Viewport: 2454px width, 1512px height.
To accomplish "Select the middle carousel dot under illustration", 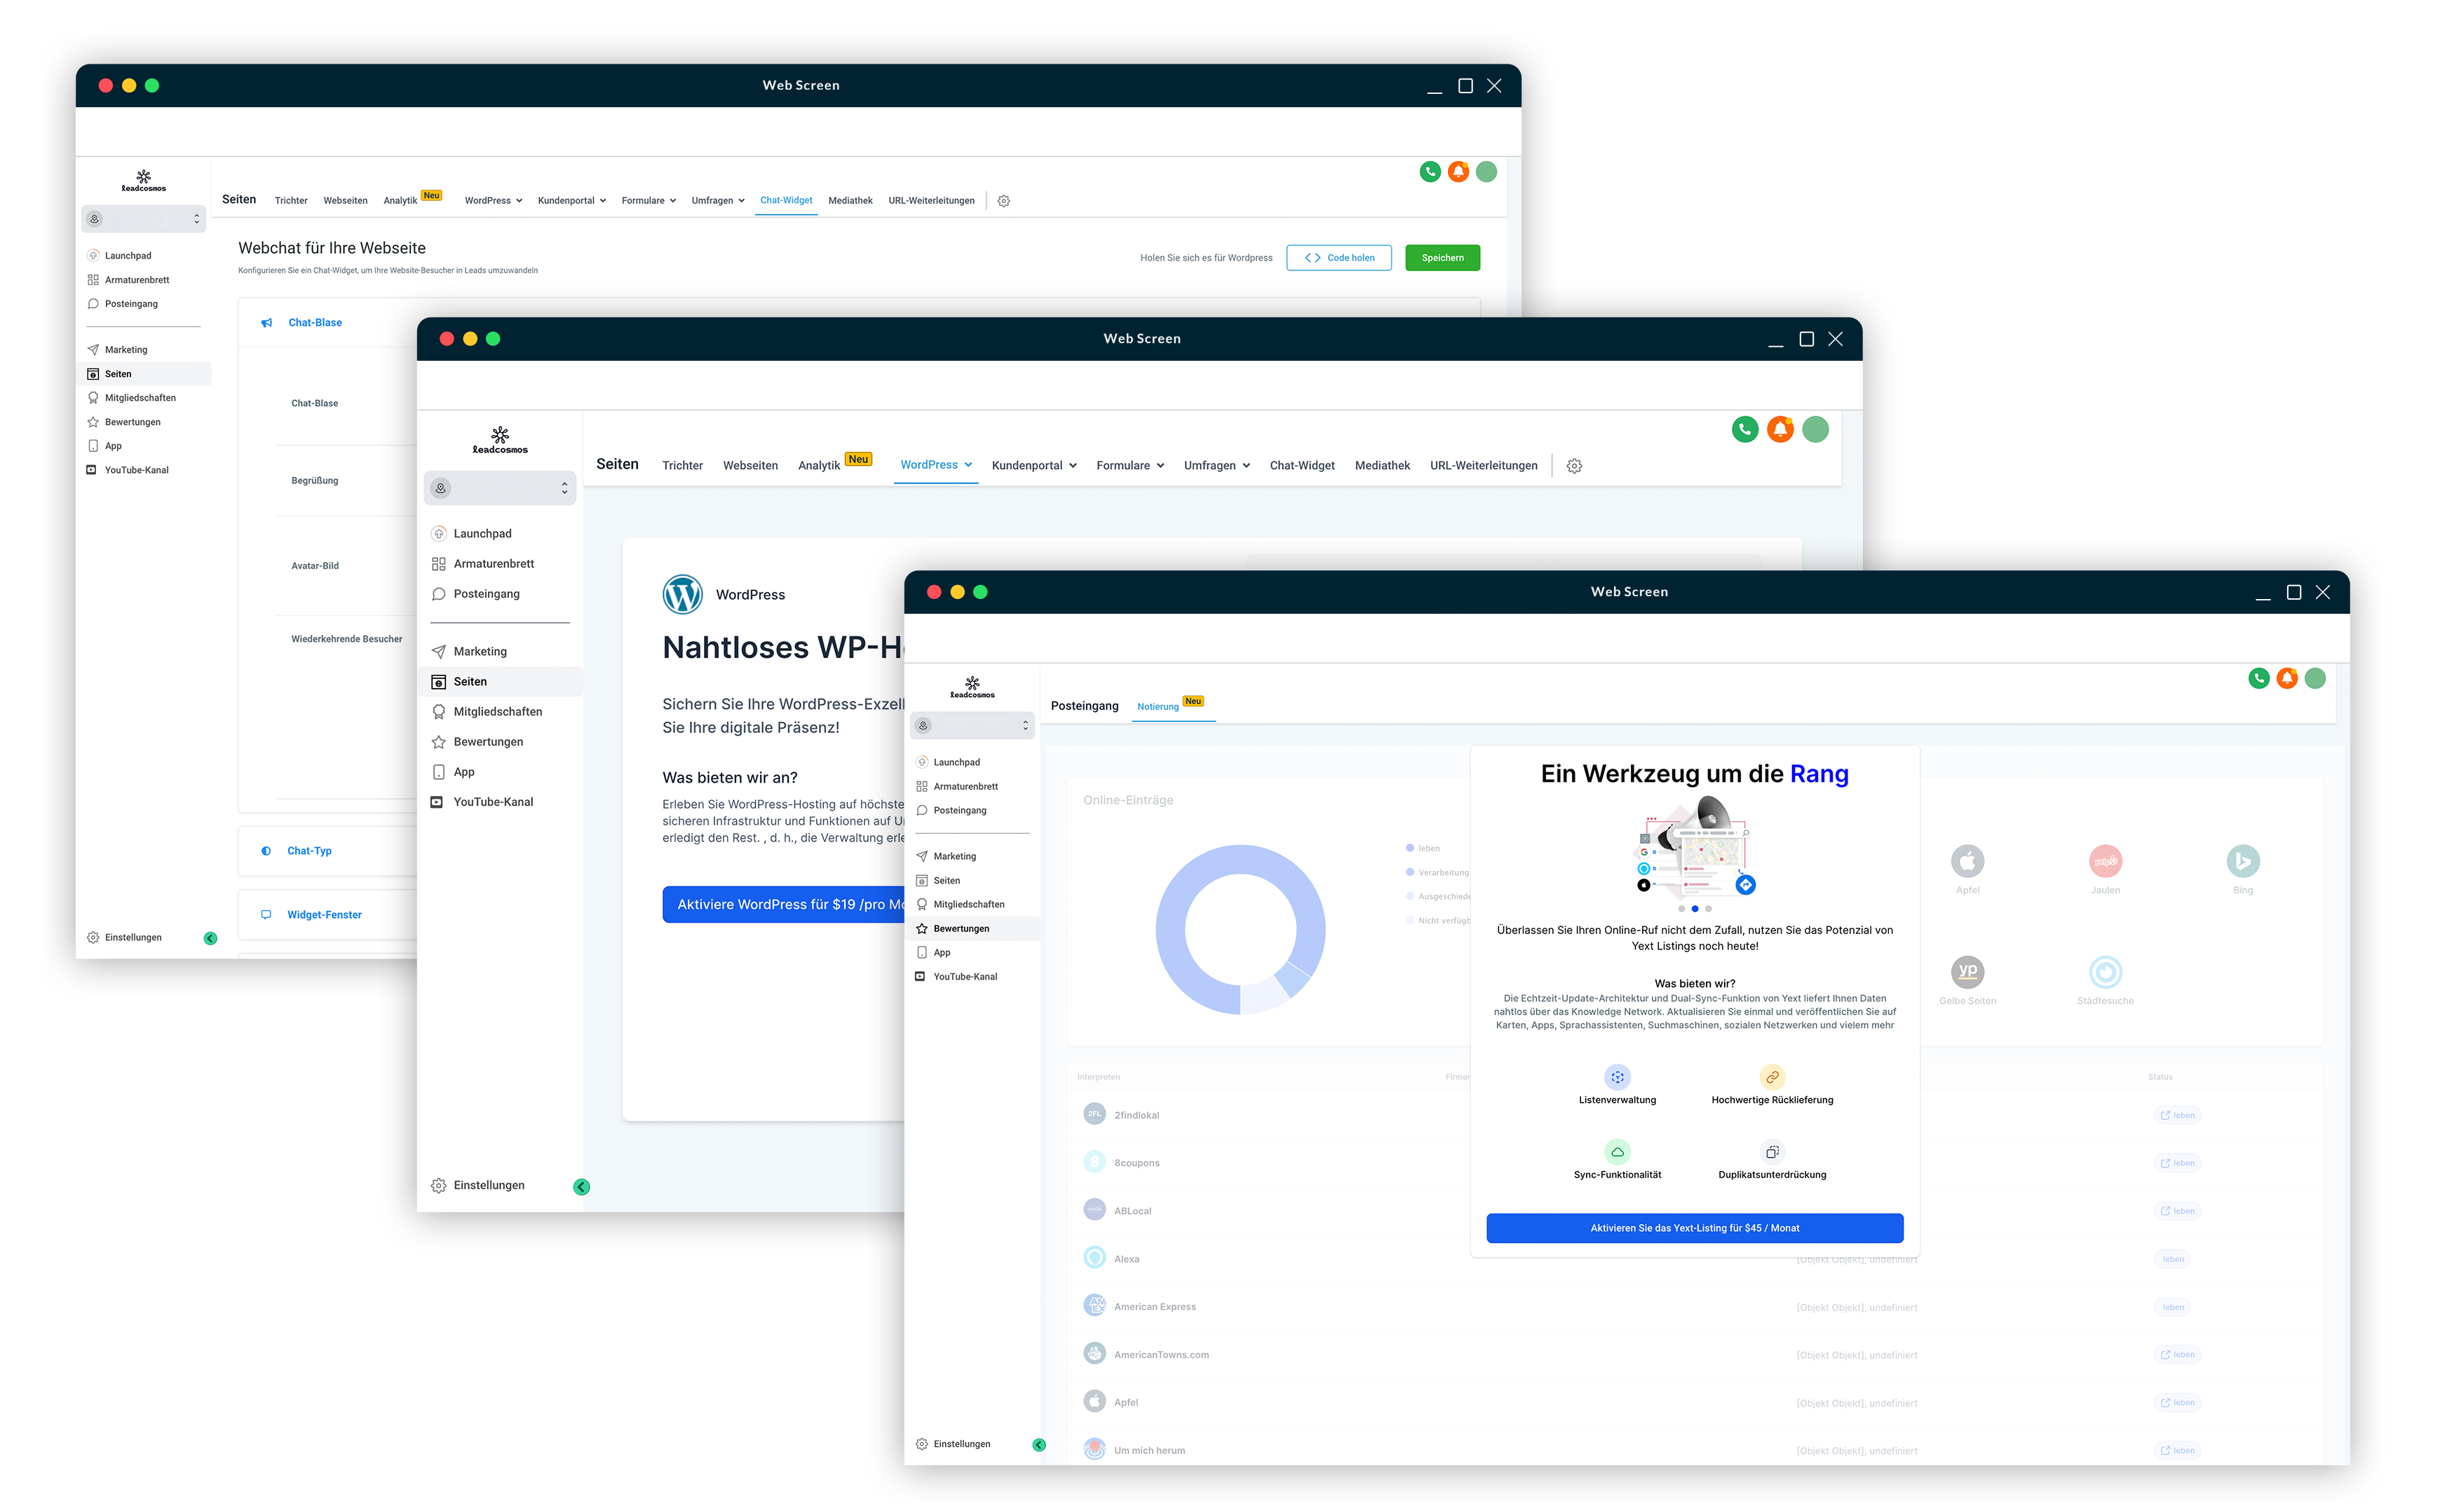I will pos(1695,910).
